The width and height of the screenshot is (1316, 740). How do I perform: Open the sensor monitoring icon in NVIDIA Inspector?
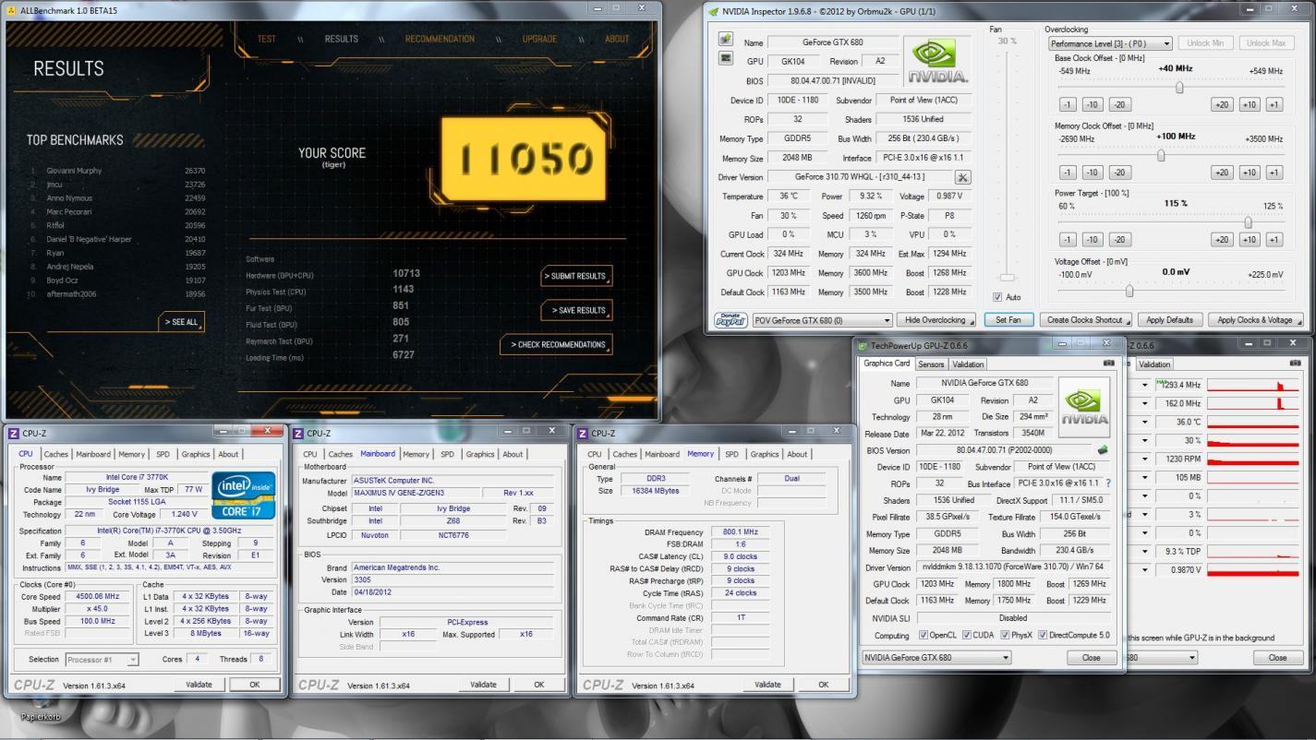pos(726,59)
